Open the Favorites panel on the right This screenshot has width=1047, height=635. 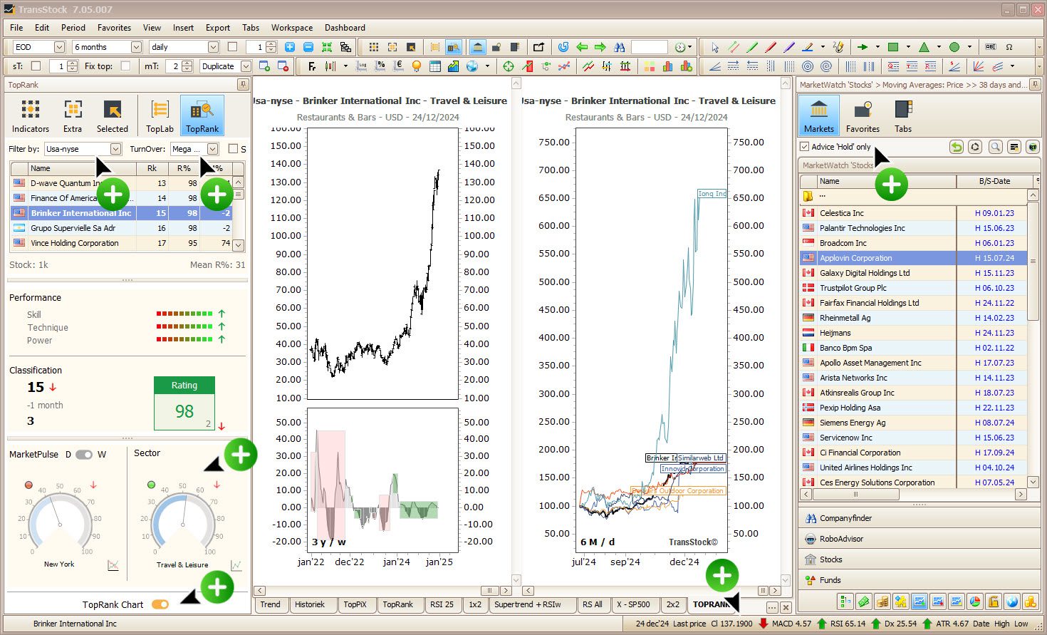863,114
